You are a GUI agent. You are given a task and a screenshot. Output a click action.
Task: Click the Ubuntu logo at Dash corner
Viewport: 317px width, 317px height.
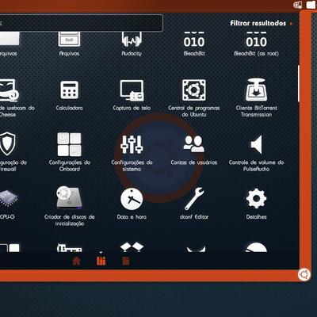pos(304,275)
